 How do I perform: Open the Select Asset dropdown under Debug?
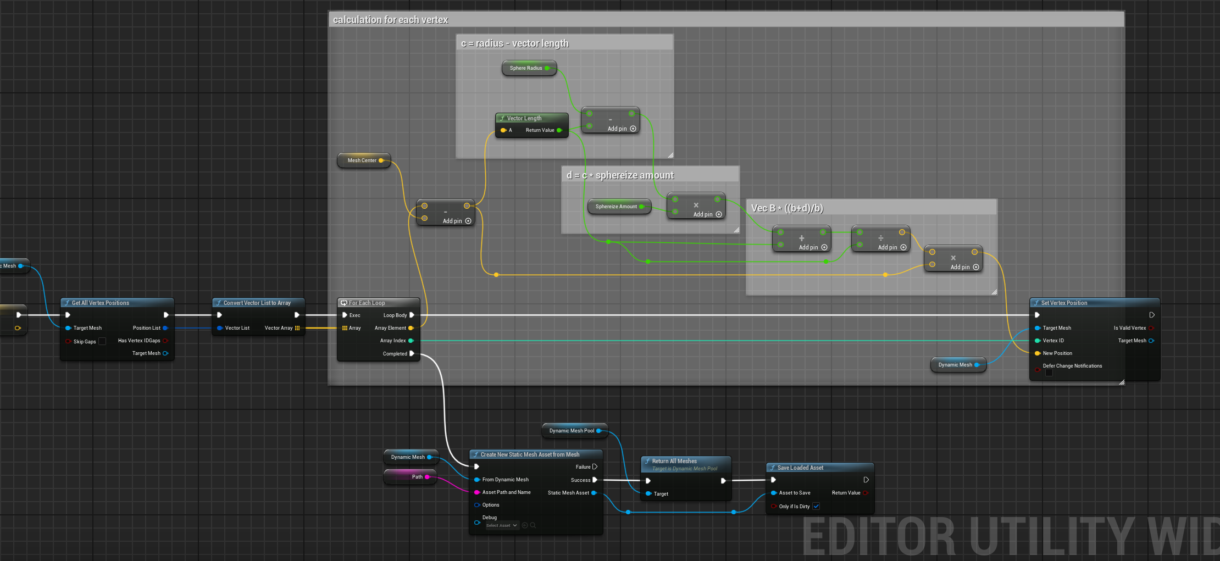501,525
